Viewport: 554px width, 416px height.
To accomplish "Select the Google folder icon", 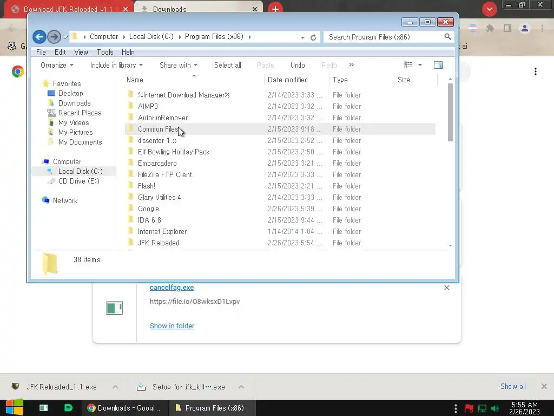I will pos(131,209).
